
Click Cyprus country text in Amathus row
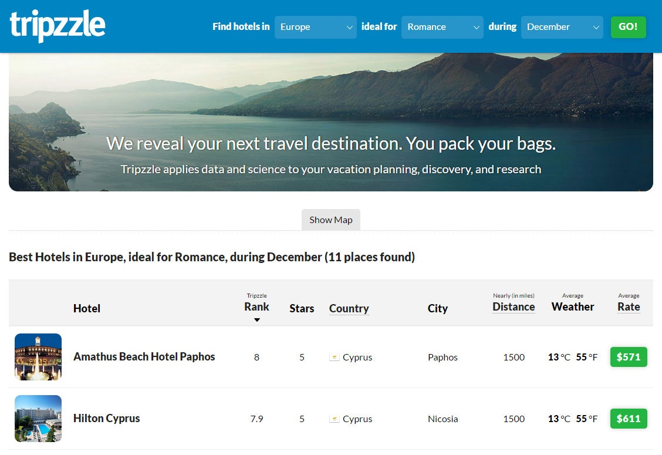[x=357, y=358]
